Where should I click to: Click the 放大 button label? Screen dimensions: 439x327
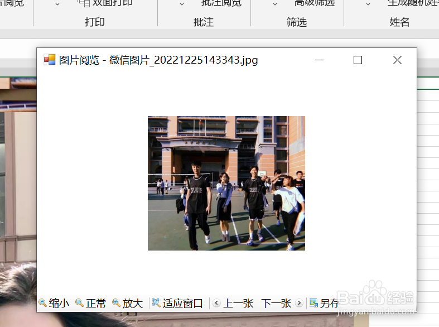tap(132, 303)
